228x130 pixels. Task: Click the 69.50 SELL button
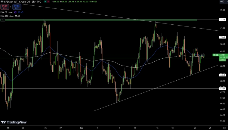click(5, 7)
